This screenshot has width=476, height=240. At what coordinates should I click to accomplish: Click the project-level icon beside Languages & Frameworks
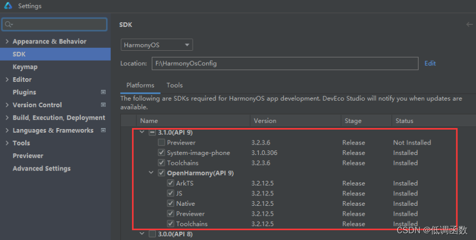tap(103, 130)
